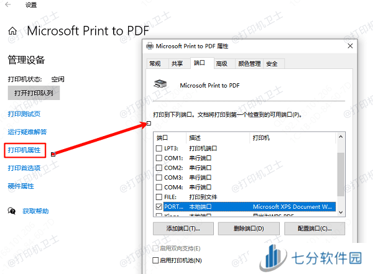373x274 pixels.
Task: Check the COM4: port checkbox
Action: [159, 188]
